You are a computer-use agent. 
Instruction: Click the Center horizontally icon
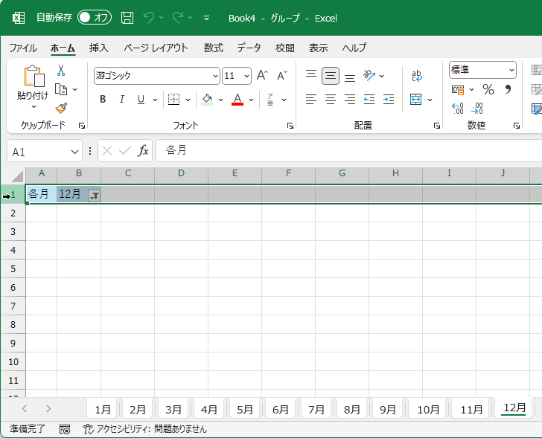click(x=331, y=100)
